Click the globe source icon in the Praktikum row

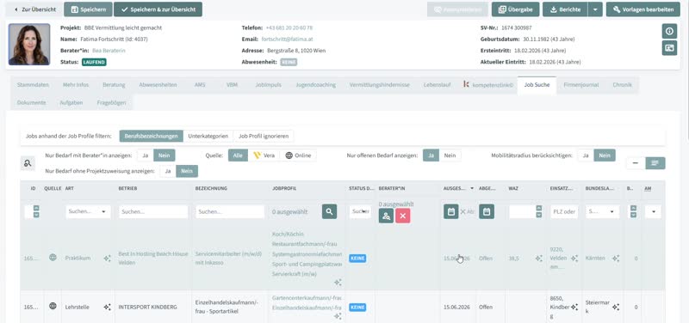(x=53, y=258)
